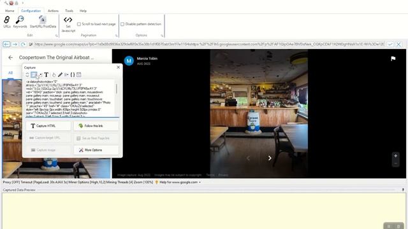This screenshot has width=408, height=229.
Task: Open StartURL/PostData editor
Action: point(43,22)
